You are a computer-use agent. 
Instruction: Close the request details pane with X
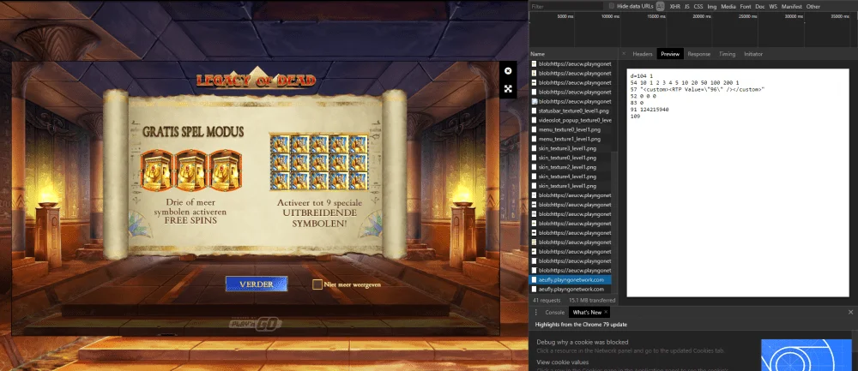click(624, 53)
